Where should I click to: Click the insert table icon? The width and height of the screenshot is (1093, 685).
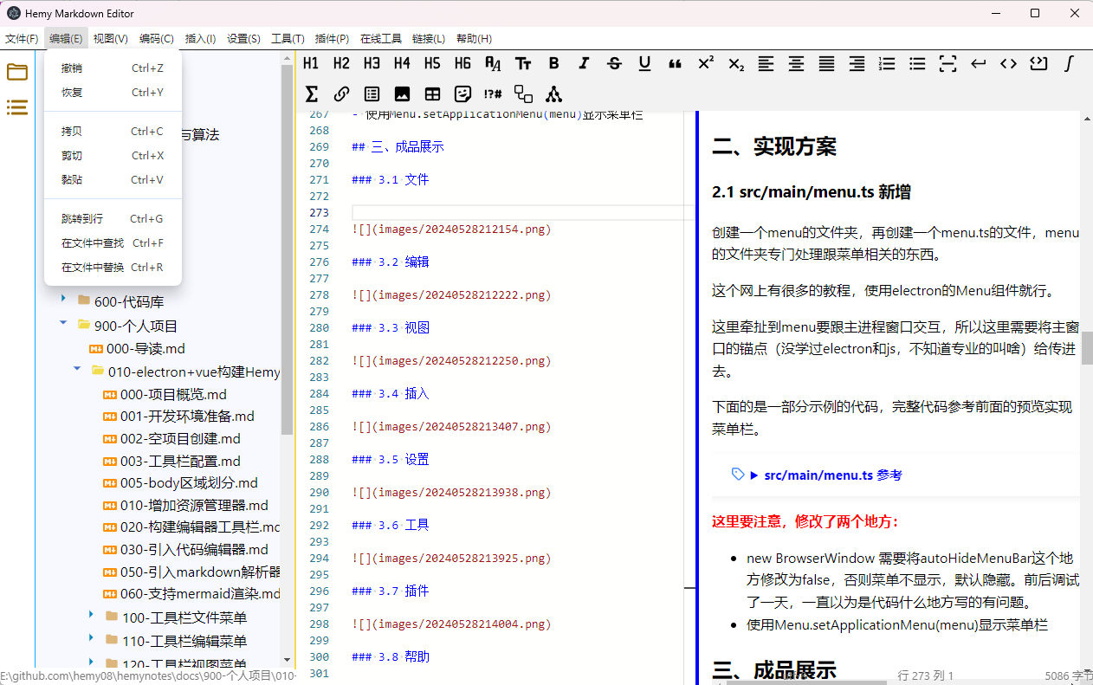click(432, 94)
